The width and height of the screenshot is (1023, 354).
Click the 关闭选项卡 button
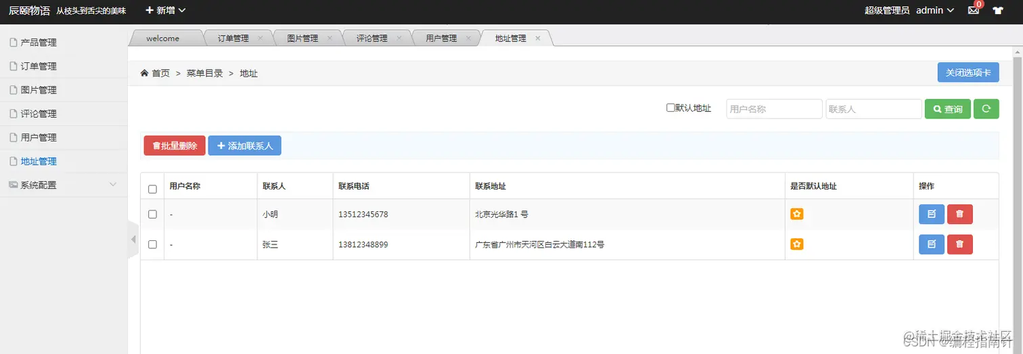tap(968, 72)
